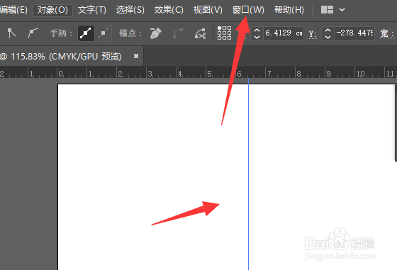Convert selected anchor points to corner
Screen dimensions: 397x270
coord(11,33)
